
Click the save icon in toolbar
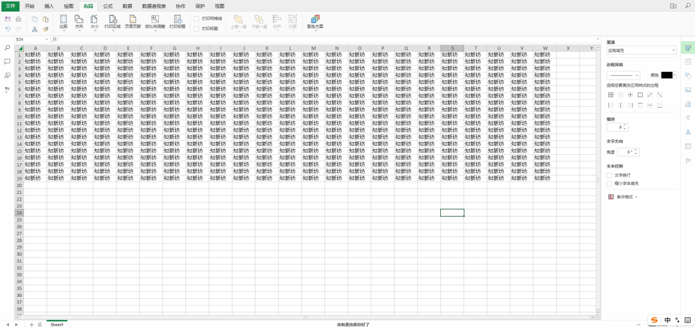(x=8, y=19)
